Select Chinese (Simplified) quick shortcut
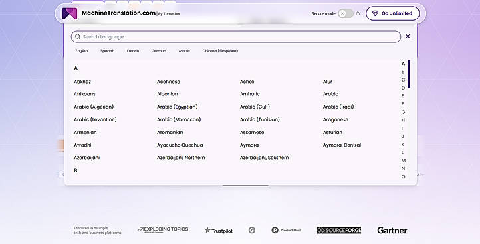Image resolution: width=480 pixels, height=244 pixels. 220,51
